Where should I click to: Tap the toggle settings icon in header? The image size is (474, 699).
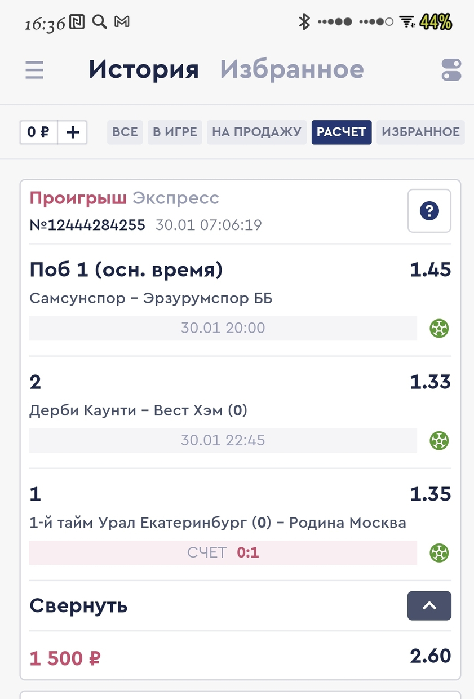[x=451, y=70]
